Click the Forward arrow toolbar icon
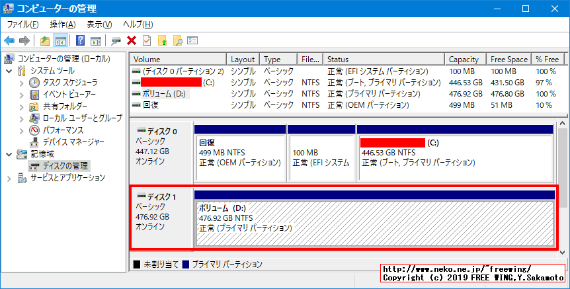 point(24,40)
